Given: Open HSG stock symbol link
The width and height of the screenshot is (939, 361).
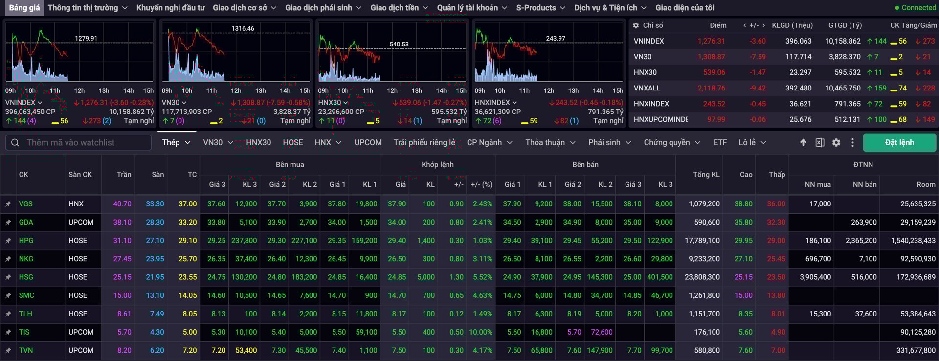Looking at the screenshot, I should (x=26, y=277).
